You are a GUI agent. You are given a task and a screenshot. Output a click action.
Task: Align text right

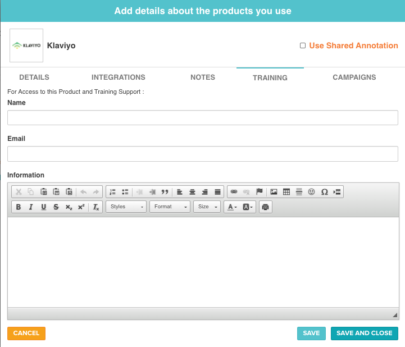pyautogui.click(x=205, y=192)
